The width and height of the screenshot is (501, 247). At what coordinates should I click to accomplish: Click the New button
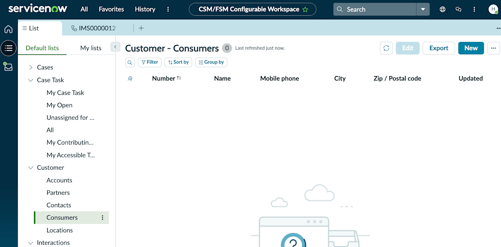[x=471, y=48]
